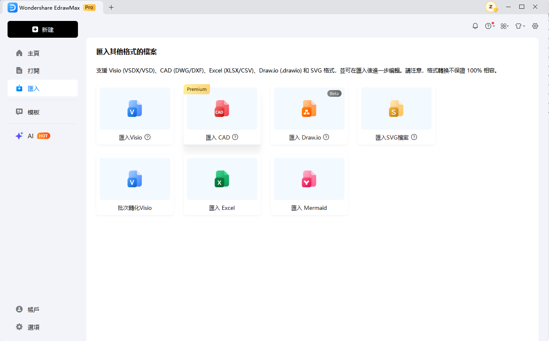Open the notification bell
The height and width of the screenshot is (341, 549).
click(x=475, y=26)
